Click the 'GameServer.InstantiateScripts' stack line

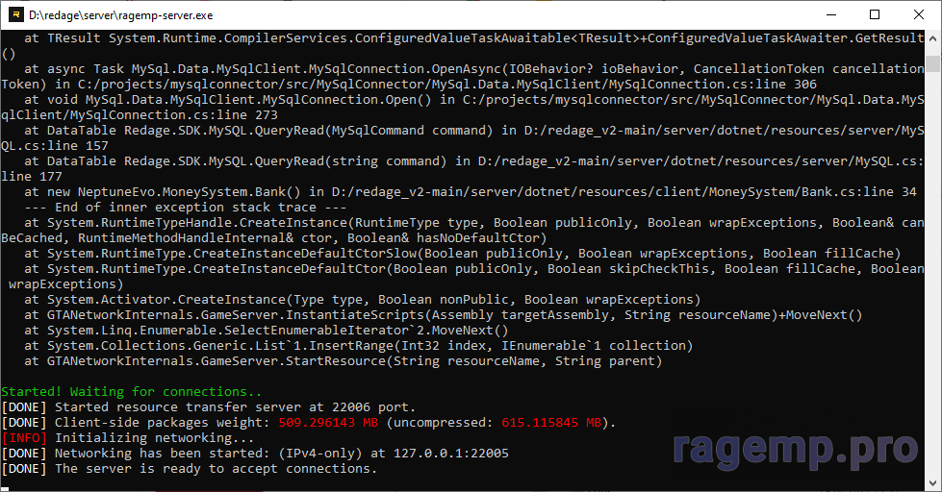(444, 315)
